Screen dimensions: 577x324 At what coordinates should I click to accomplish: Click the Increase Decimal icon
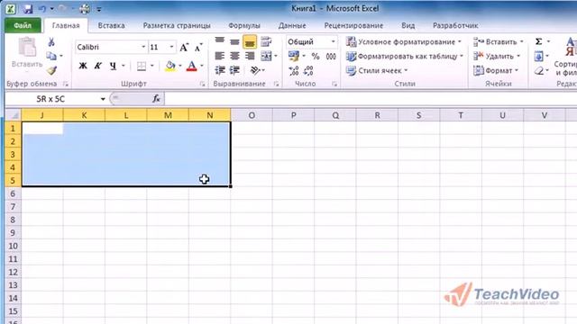[x=294, y=70]
